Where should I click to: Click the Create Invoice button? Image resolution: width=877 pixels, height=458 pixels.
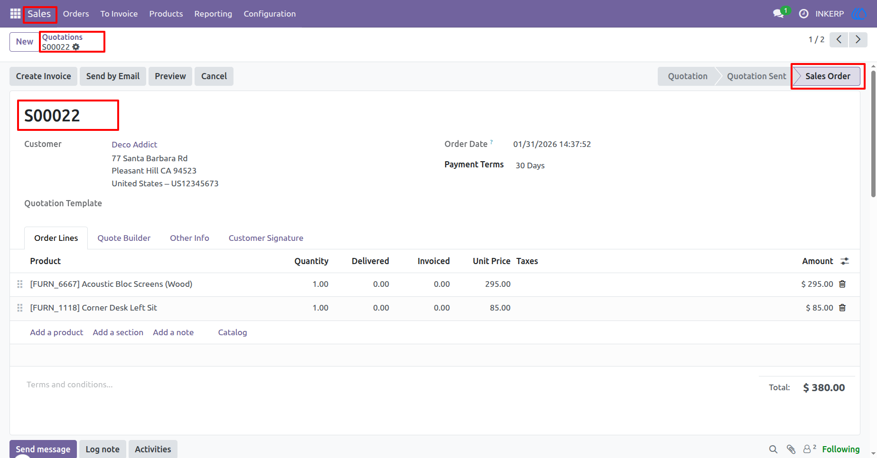point(43,76)
